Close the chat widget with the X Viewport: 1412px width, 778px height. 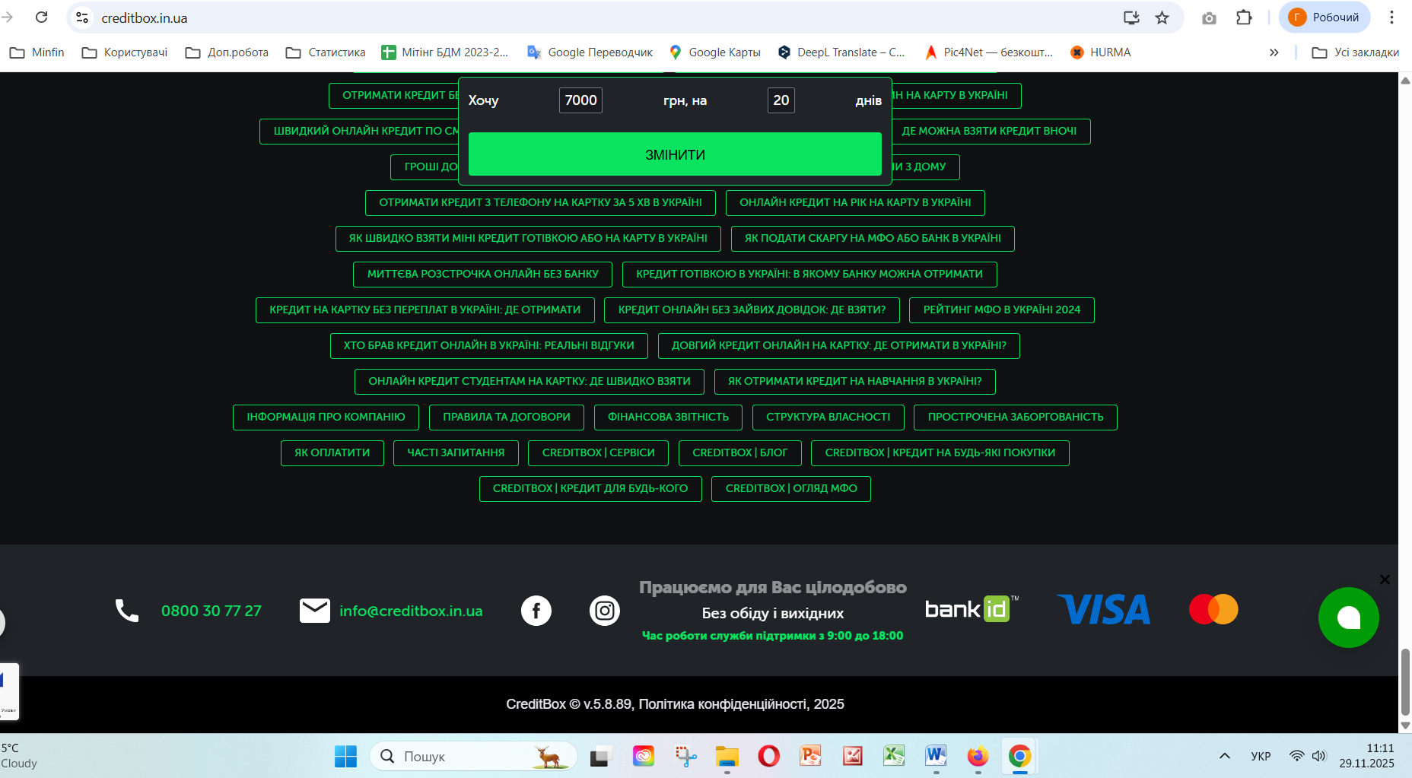1385,580
